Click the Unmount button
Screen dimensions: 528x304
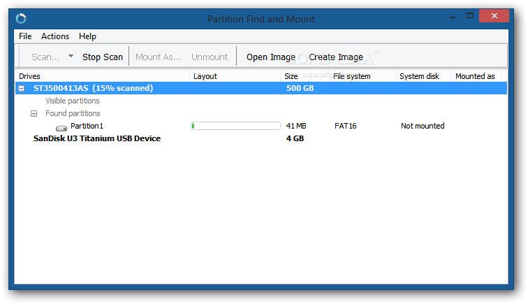pyautogui.click(x=210, y=57)
